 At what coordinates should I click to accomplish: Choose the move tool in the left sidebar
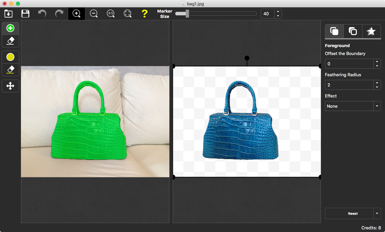10,86
